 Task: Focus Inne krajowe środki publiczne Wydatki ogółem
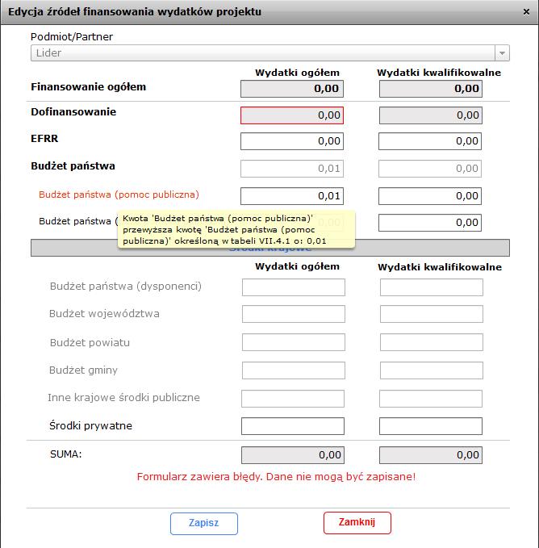pos(293,399)
